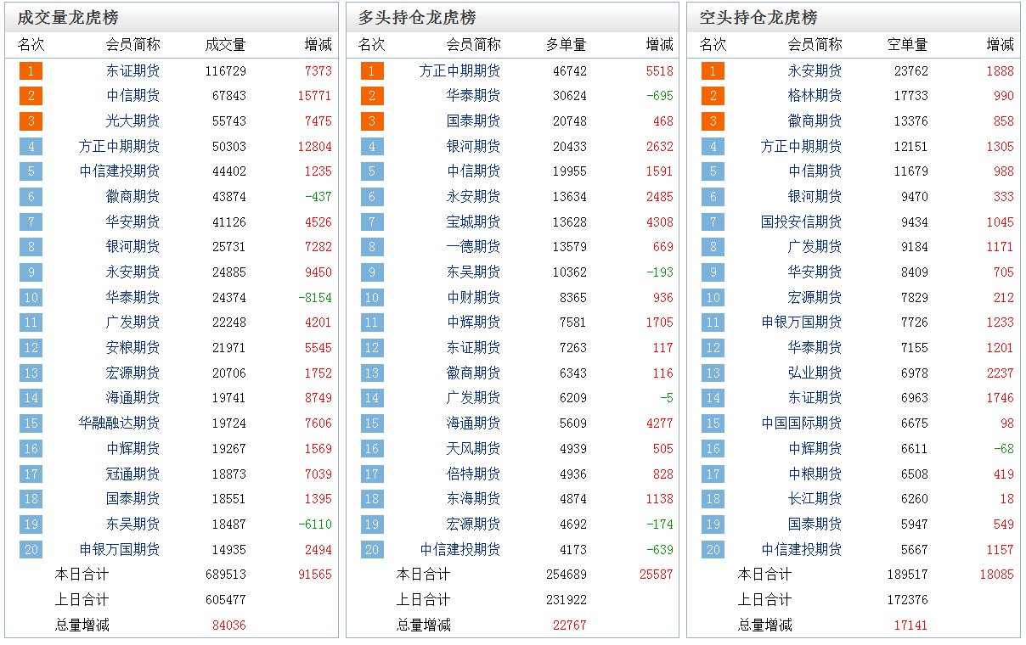1026x645 pixels.
Task: Click the volume change sum 91565
Action: click(315, 575)
